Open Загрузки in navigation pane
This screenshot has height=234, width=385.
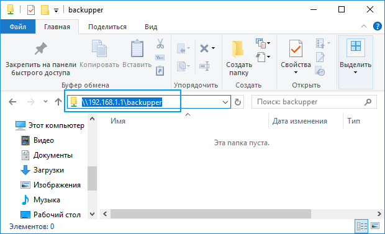click(x=42, y=170)
